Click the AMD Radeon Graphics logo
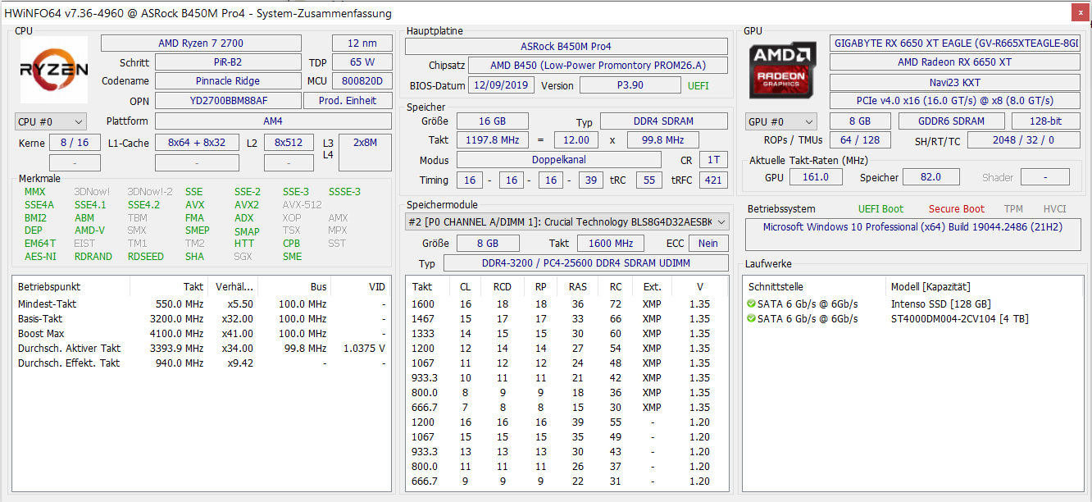Screen dimensions: 1092x502 pyautogui.click(x=782, y=70)
